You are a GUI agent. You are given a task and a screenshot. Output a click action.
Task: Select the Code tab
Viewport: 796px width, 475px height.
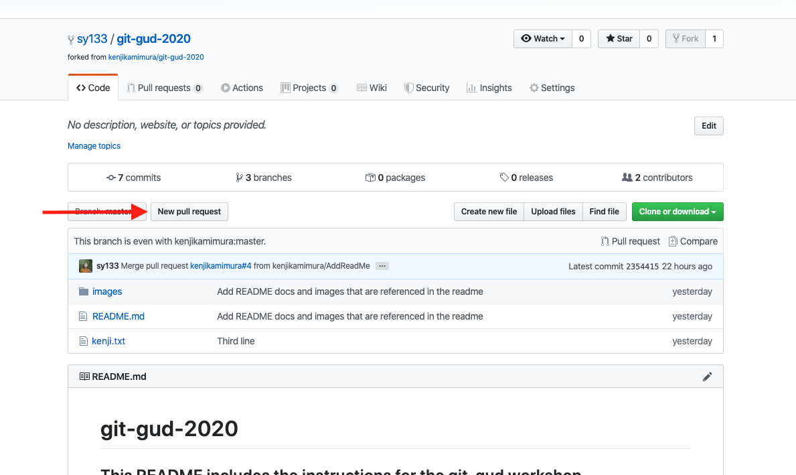pyautogui.click(x=93, y=88)
